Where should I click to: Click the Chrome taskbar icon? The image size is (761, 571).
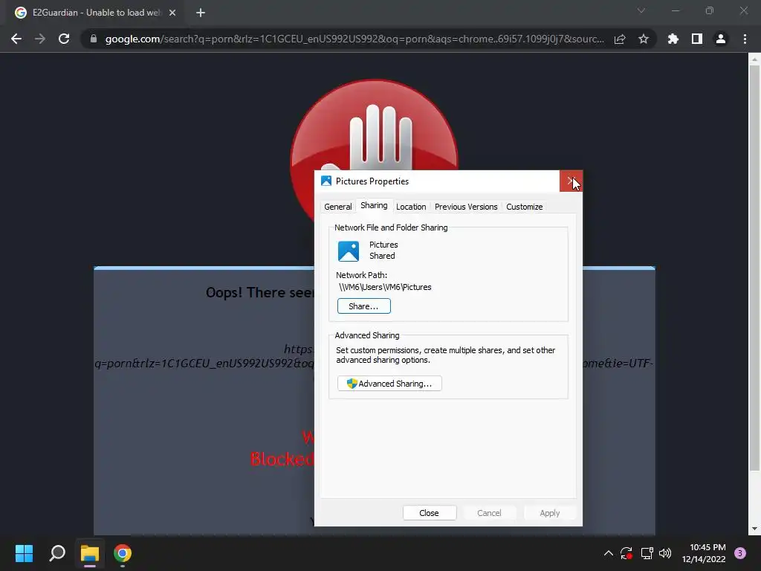123,553
